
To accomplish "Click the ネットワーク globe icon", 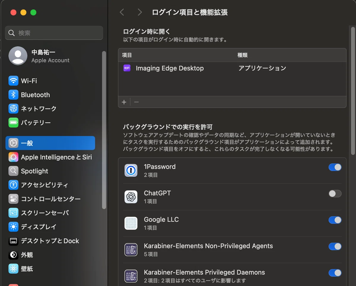I will tap(13, 109).
